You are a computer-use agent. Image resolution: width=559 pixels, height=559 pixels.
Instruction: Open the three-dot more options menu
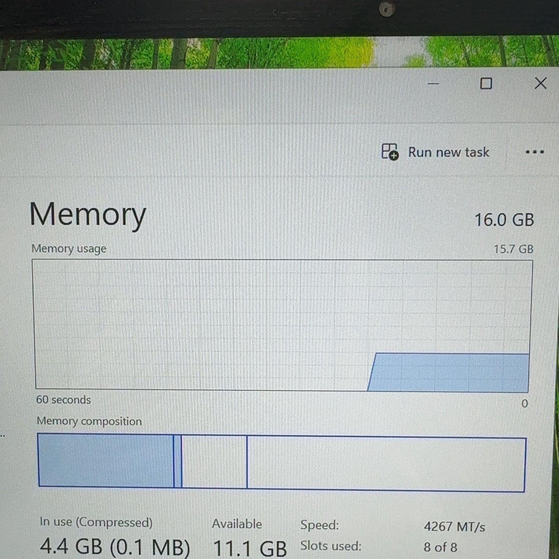click(535, 152)
